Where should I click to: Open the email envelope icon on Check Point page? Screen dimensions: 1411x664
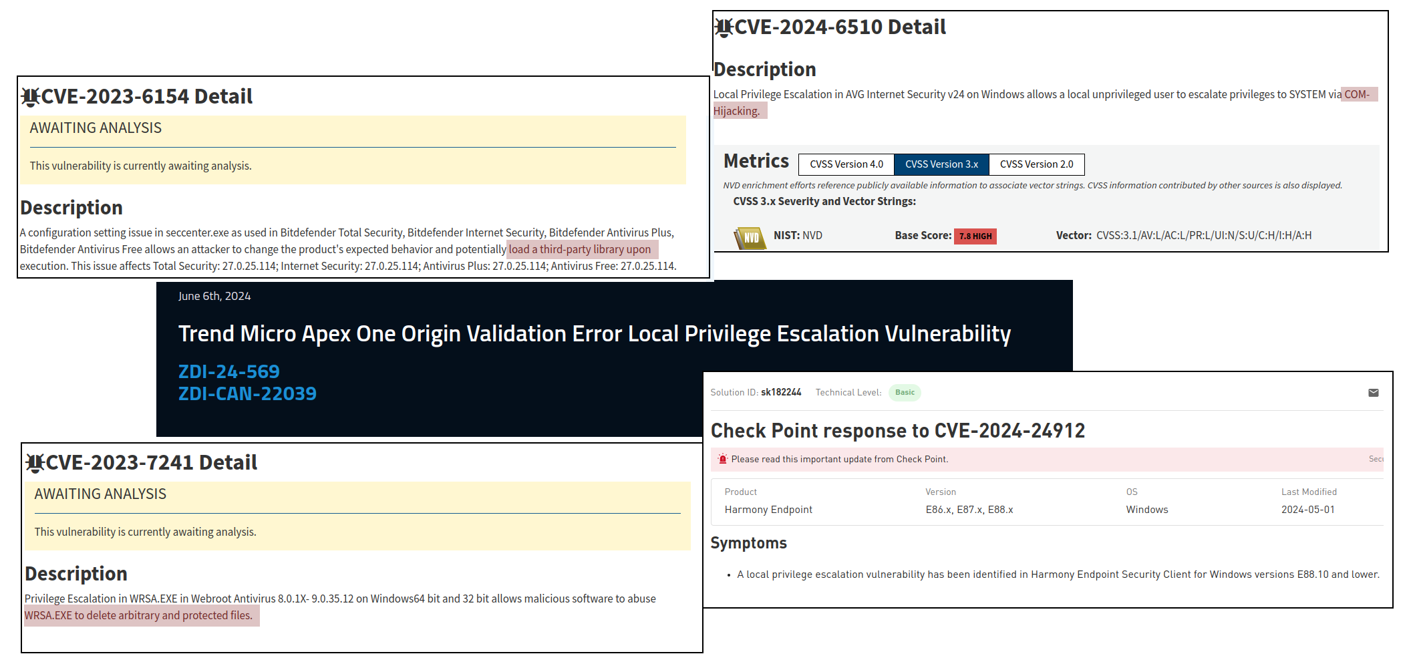click(x=1374, y=393)
